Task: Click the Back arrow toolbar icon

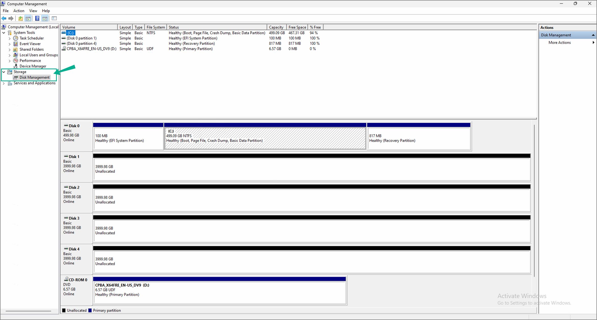Action: point(4,18)
